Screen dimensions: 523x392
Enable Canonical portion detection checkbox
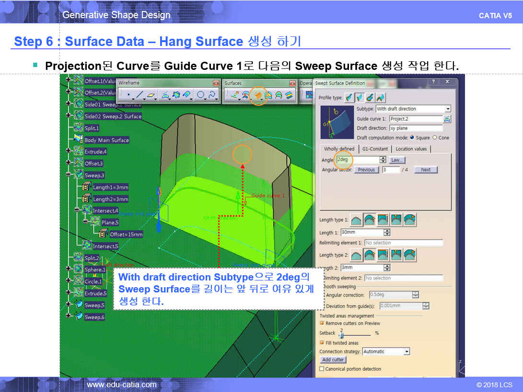tap(322, 369)
